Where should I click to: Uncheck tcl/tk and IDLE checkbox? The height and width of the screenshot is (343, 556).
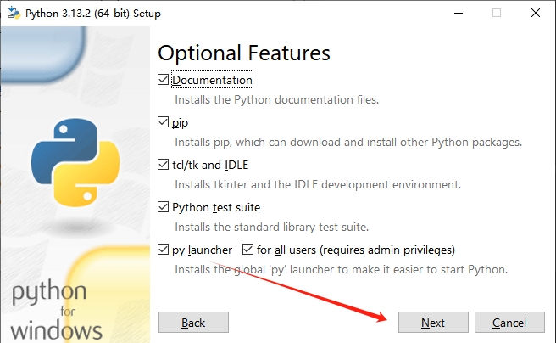(x=163, y=165)
